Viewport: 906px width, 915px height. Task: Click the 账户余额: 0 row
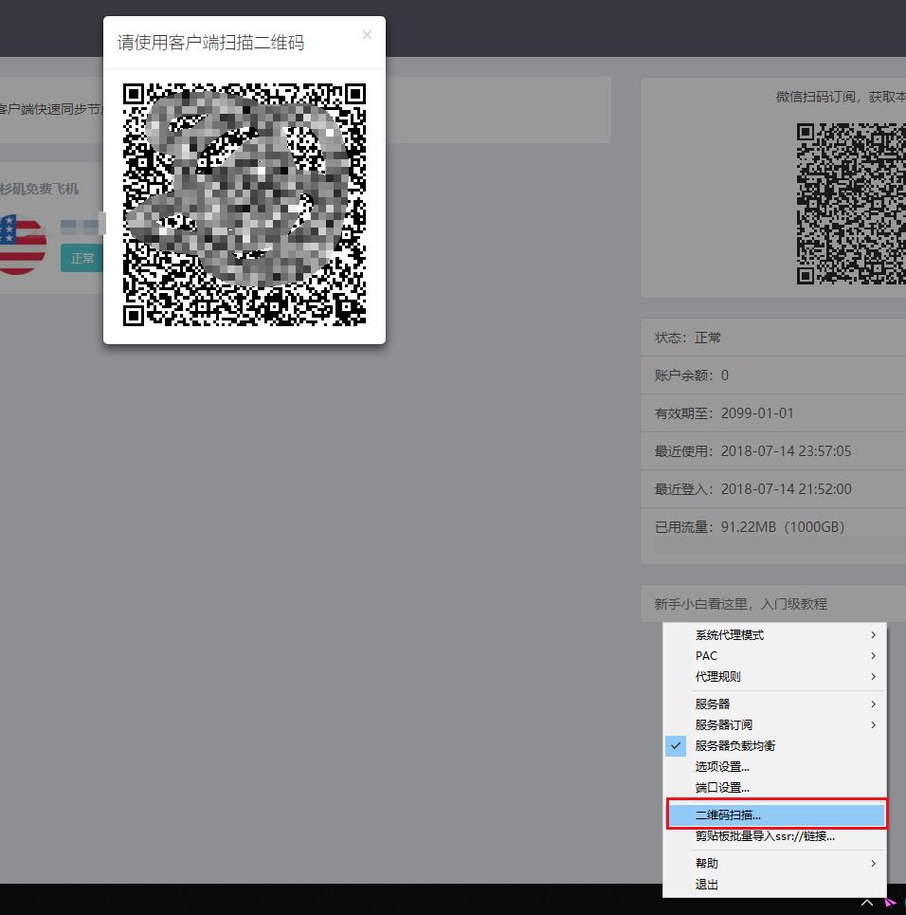click(x=773, y=375)
